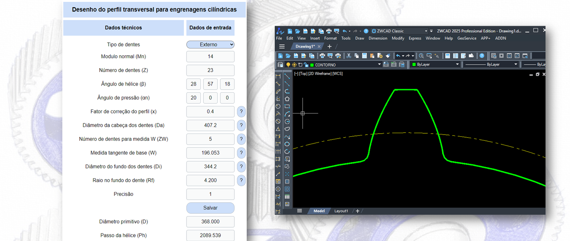Click the Open file icon in standard toolbar
This screenshot has width=570, height=241.
(288, 56)
